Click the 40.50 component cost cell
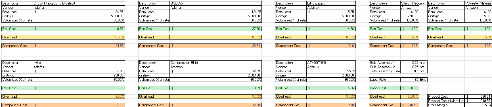 (x=410, y=105)
